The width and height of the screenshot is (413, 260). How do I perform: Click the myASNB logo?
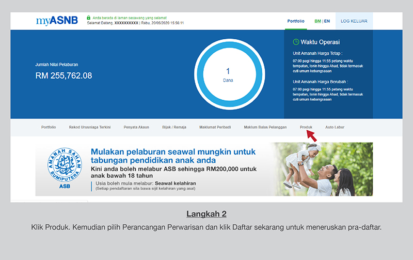pos(56,21)
